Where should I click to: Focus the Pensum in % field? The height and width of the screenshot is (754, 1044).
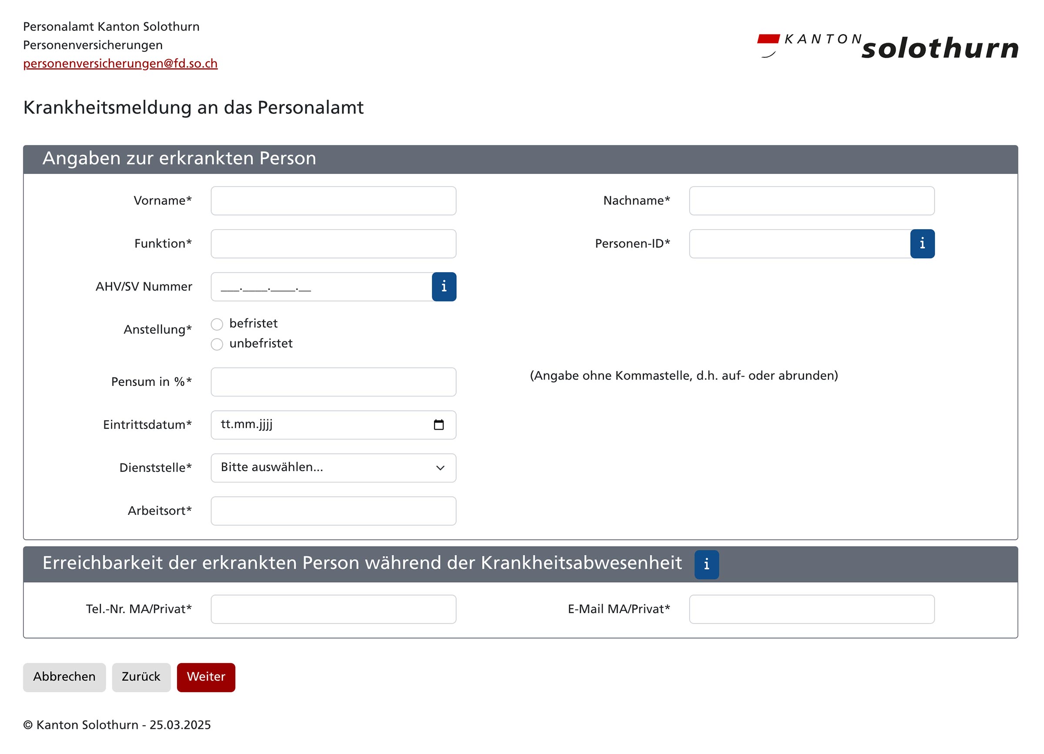(333, 382)
